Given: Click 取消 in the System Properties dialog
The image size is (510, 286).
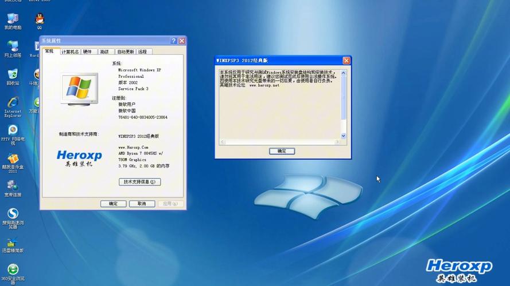Looking at the screenshot, I should coord(142,204).
